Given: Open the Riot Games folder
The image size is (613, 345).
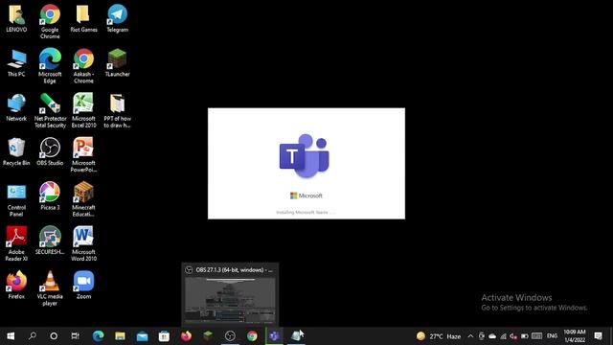Looking at the screenshot, I should [x=83, y=18].
